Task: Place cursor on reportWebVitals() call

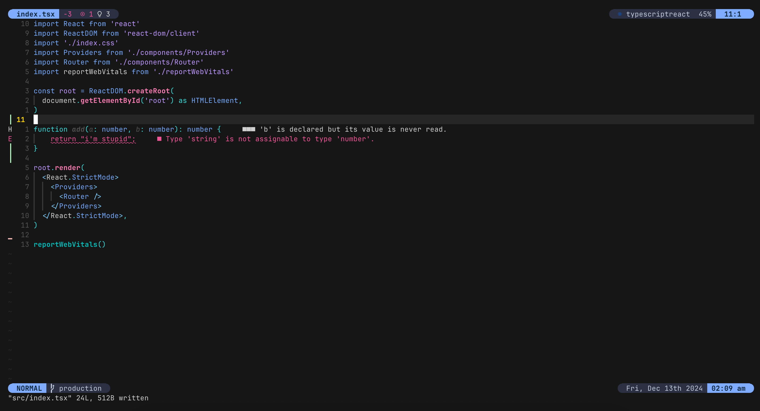Action: pyautogui.click(x=69, y=245)
